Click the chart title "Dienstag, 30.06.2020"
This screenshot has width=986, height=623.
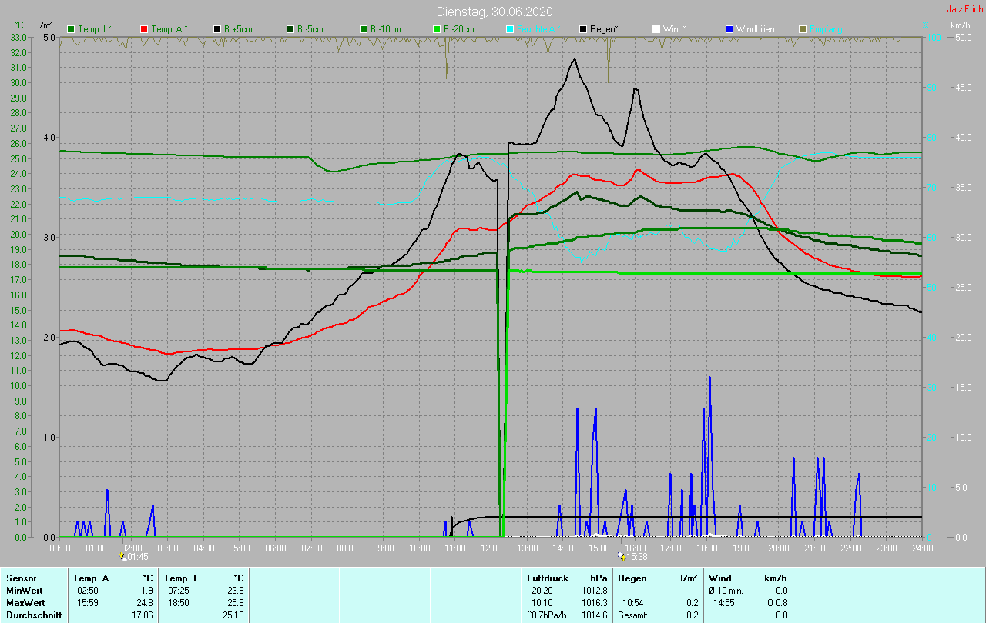(x=495, y=12)
